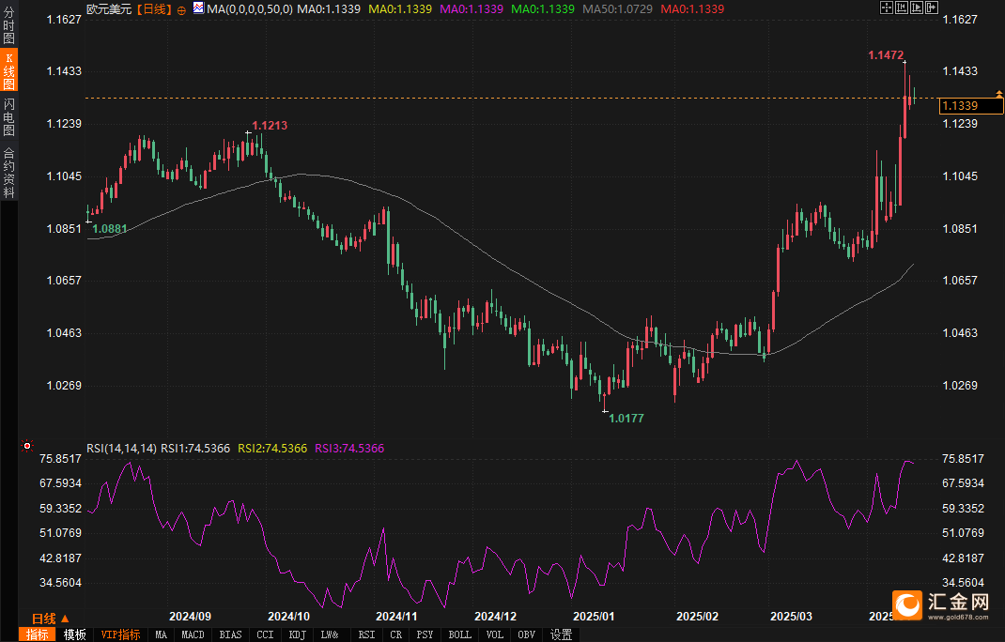Click the 2024/11 date axis label
This screenshot has height=642, width=1005.
(396, 617)
